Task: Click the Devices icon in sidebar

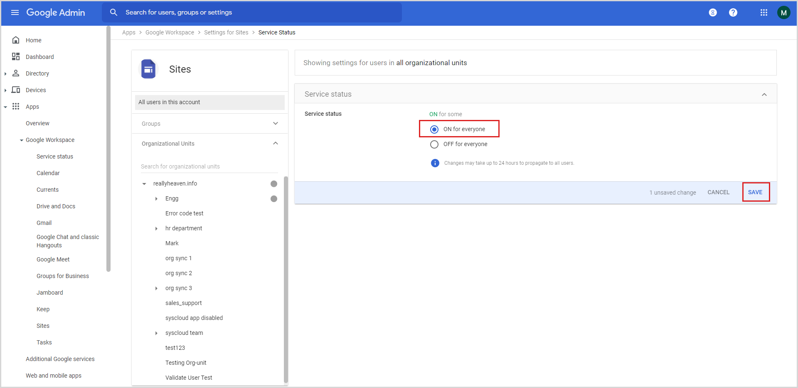Action: tap(16, 90)
